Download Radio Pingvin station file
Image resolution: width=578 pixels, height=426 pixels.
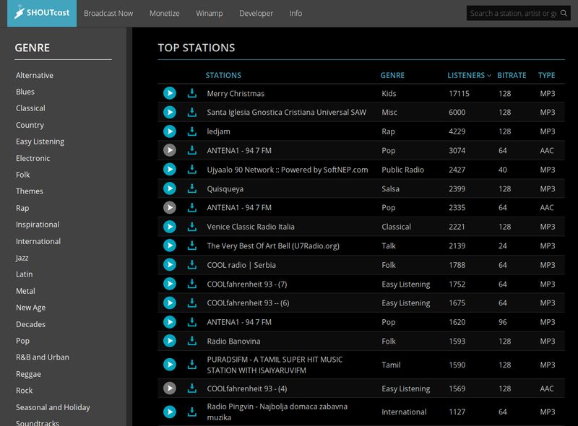pyautogui.click(x=192, y=412)
